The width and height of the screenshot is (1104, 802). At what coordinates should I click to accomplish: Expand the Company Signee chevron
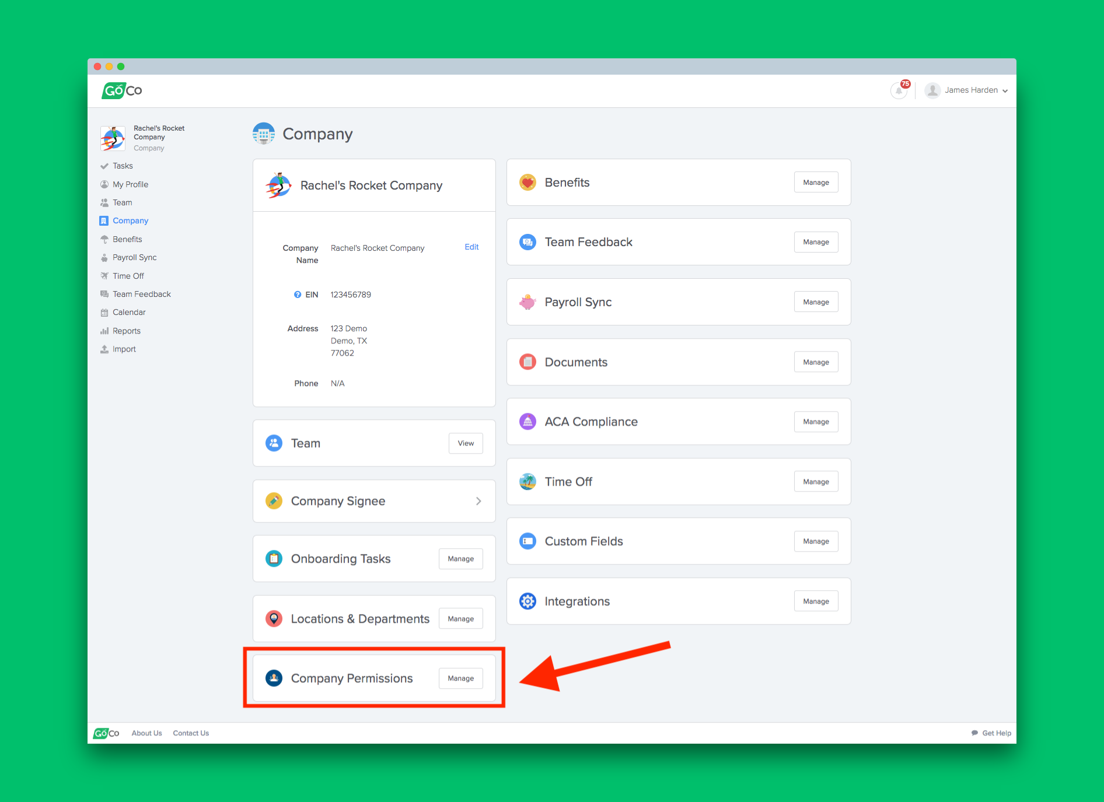click(478, 501)
